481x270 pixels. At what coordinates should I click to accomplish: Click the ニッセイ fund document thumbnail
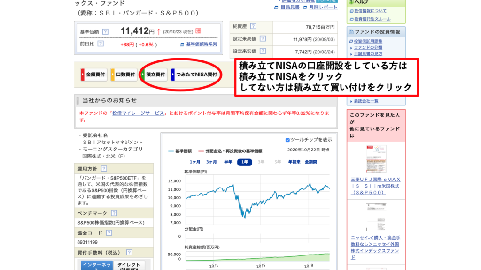tap(376, 217)
